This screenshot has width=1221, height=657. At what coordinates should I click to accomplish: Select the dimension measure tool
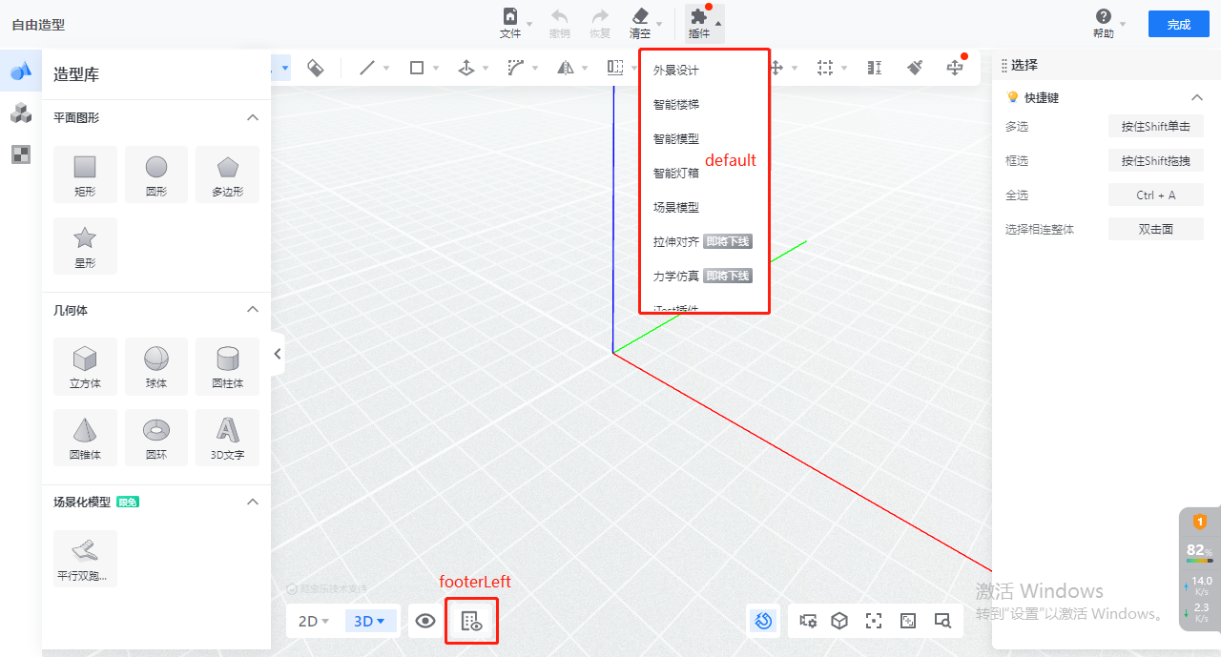[875, 68]
